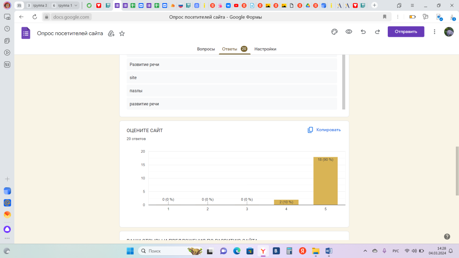The width and height of the screenshot is (459, 258).
Task: Show hidden system tray icons chevron
Action: [x=364, y=251]
